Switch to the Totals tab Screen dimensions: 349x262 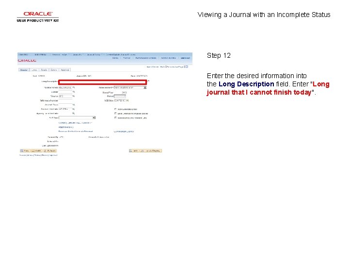pos(44,70)
